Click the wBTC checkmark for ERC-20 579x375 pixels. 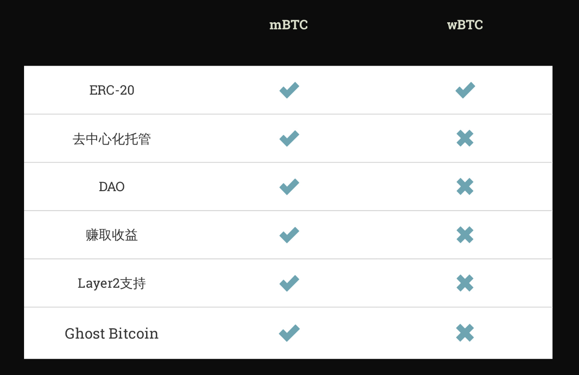click(465, 90)
